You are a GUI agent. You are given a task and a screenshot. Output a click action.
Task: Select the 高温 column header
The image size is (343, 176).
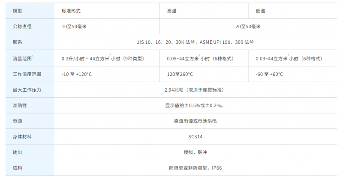pos(171,10)
